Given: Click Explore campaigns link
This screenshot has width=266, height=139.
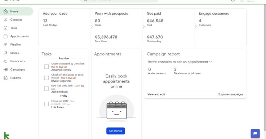Looking at the screenshot, I should [231, 94].
